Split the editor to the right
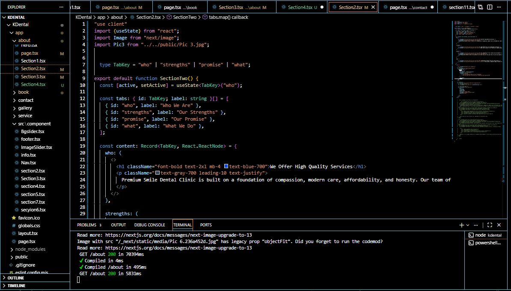 490,7
